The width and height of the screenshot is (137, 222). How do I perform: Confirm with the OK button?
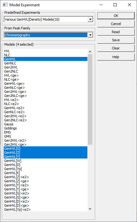click(116, 16)
